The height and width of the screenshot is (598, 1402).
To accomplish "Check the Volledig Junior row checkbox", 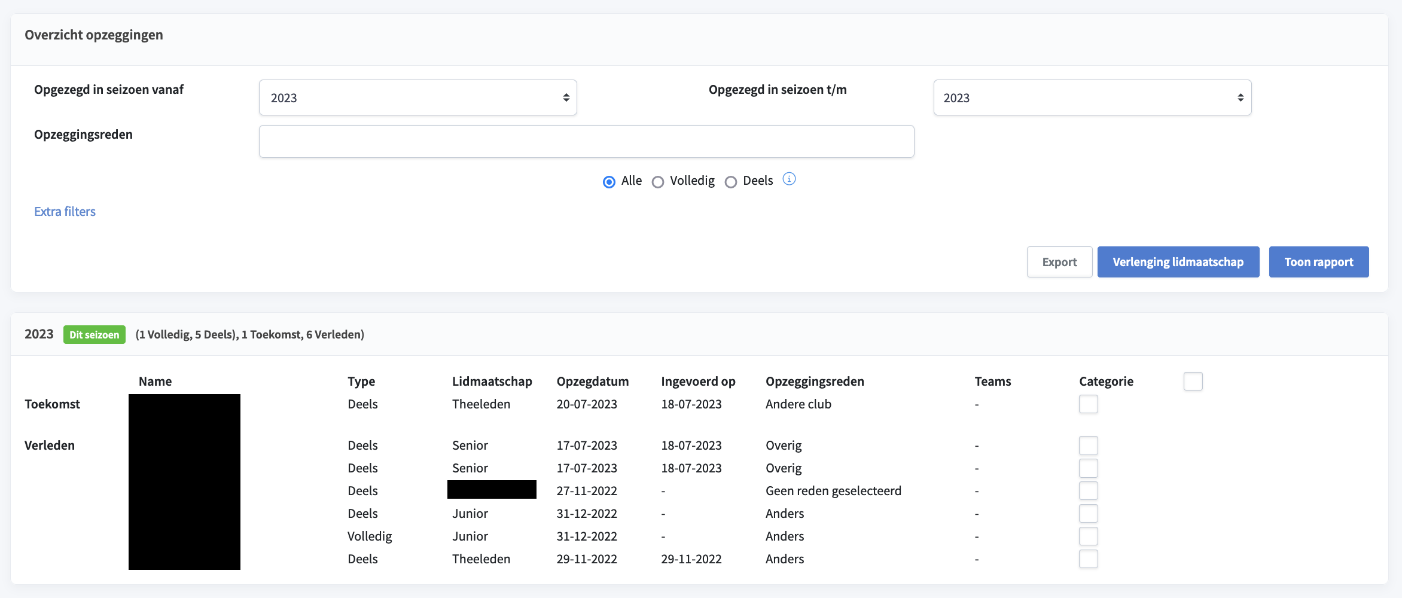I will tap(1088, 536).
